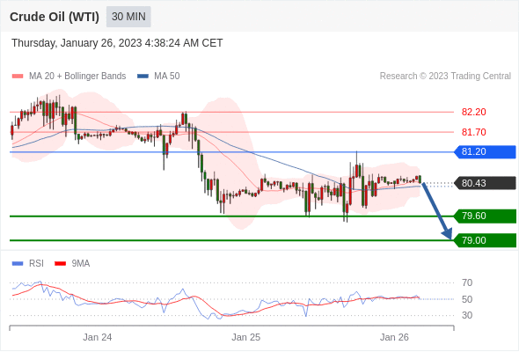Toggle the MA 20 + Bollinger Bands legend
Viewport: 519px width, 352px height.
69,77
